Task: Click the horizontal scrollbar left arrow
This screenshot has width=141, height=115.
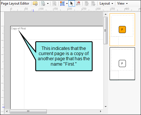Action: pos(7,111)
